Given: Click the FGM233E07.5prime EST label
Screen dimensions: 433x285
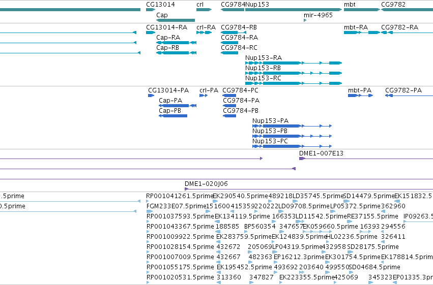Looking at the screenshot, I should [x=177, y=206].
